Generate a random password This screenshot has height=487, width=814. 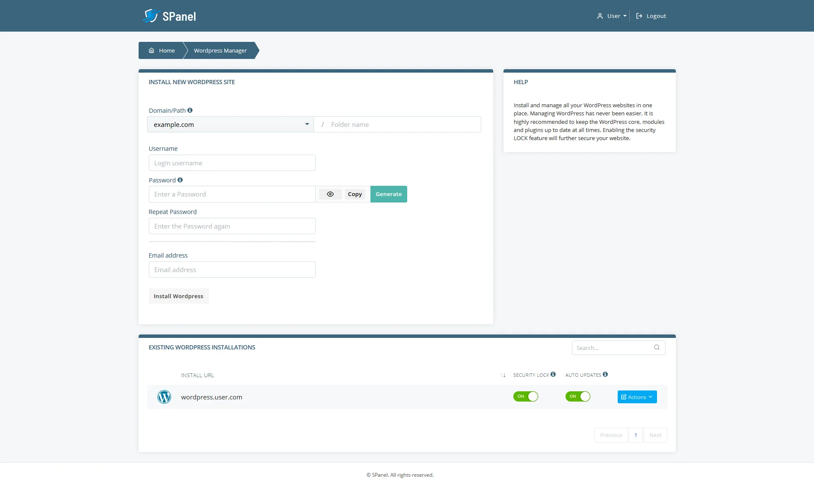click(x=388, y=194)
